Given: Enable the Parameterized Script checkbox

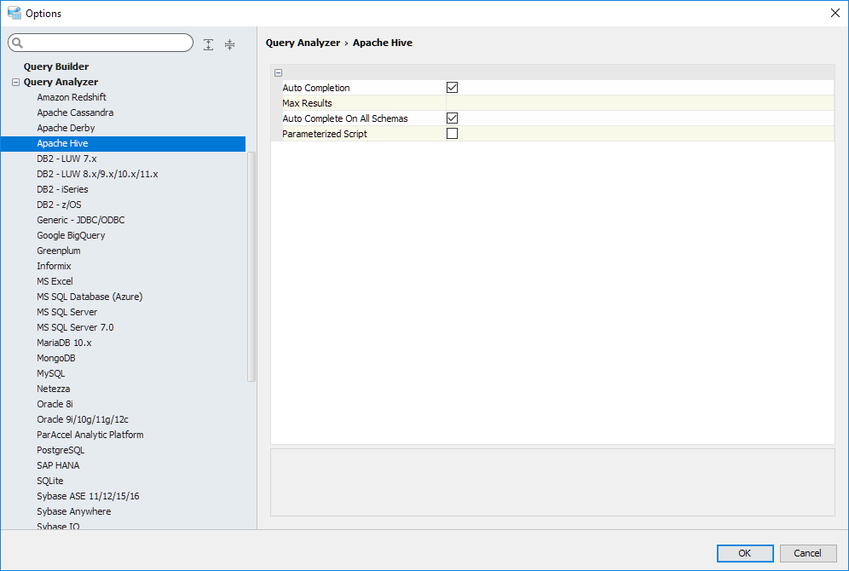Looking at the screenshot, I should 453,134.
